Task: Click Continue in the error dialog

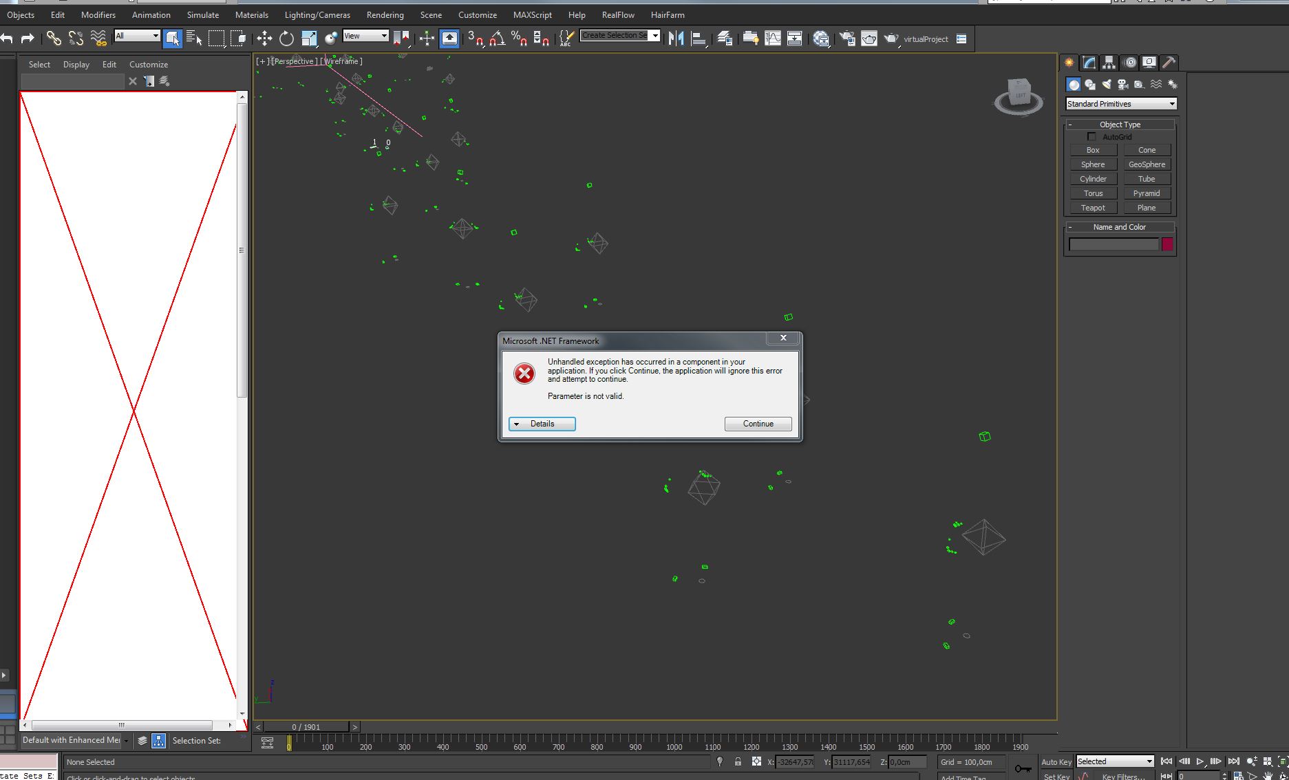Action: [x=758, y=424]
